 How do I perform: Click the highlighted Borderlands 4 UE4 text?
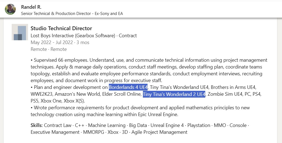pyautogui.click(x=128, y=87)
